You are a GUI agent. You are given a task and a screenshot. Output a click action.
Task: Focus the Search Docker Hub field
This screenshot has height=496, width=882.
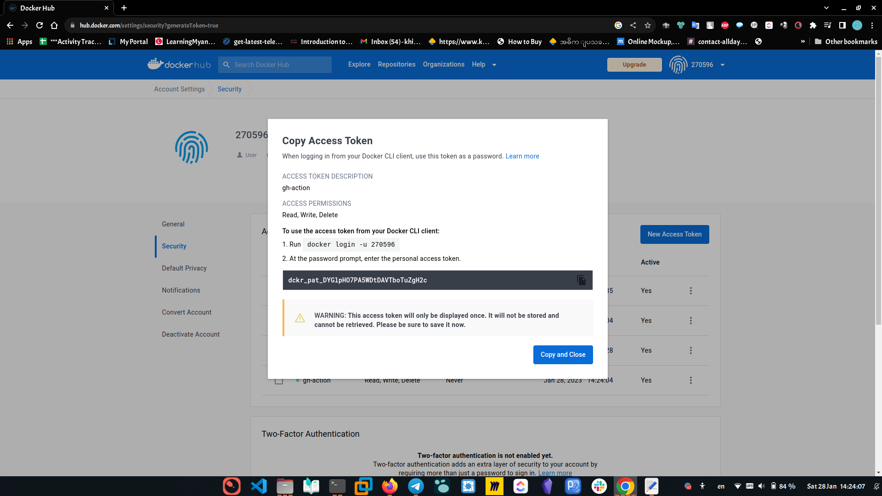275,65
